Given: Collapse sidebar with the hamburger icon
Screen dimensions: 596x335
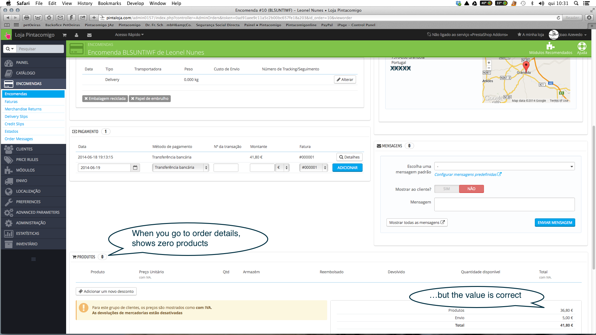Looking at the screenshot, I should click(x=34, y=259).
